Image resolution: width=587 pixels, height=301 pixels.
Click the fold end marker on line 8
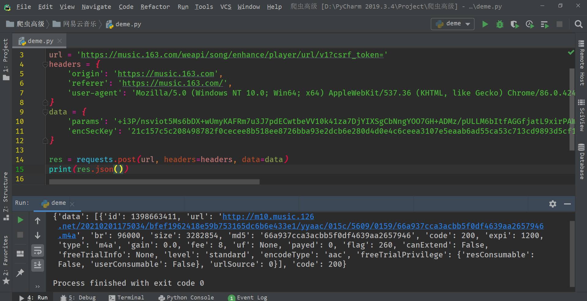pos(45,102)
